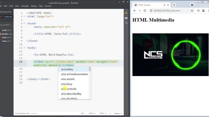209x117 pixels.
Task: Open the Help menu
Action: click(x=40, y=6)
